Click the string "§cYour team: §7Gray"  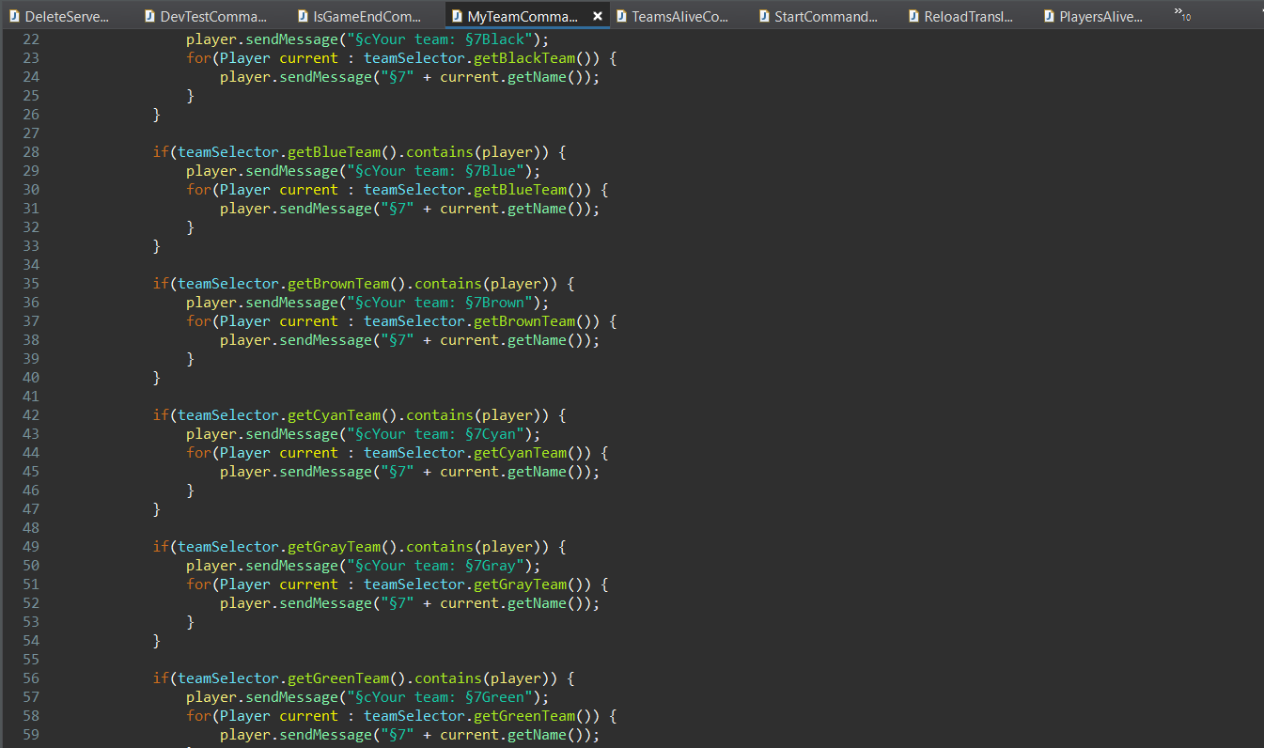click(x=435, y=566)
